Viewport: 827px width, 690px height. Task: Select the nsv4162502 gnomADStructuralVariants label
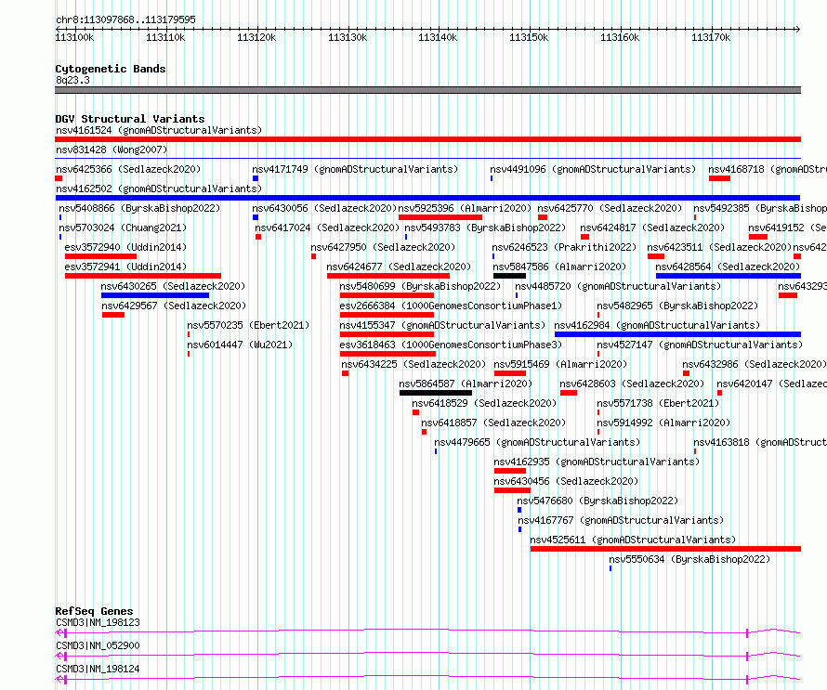(x=159, y=189)
